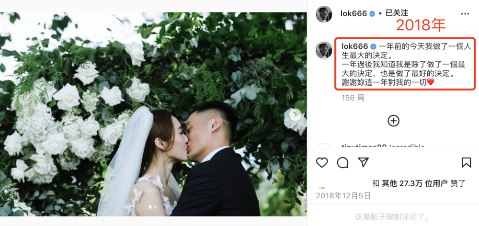Open the partially visible commenter username
The image size is (479, 226).
point(364,147)
